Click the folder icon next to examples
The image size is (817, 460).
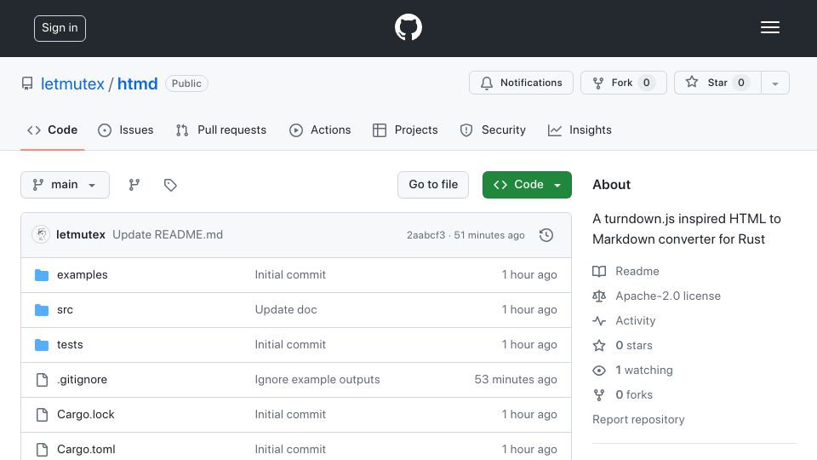coord(42,275)
